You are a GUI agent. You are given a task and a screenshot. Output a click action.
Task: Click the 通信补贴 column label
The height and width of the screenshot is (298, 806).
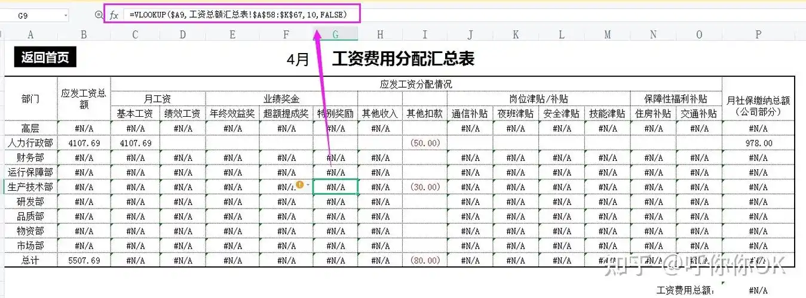coord(470,113)
